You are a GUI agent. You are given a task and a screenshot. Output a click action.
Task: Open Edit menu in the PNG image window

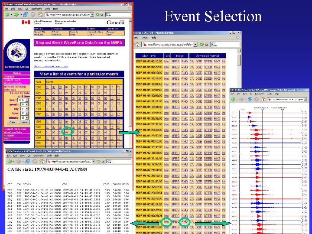(x=238, y=94)
